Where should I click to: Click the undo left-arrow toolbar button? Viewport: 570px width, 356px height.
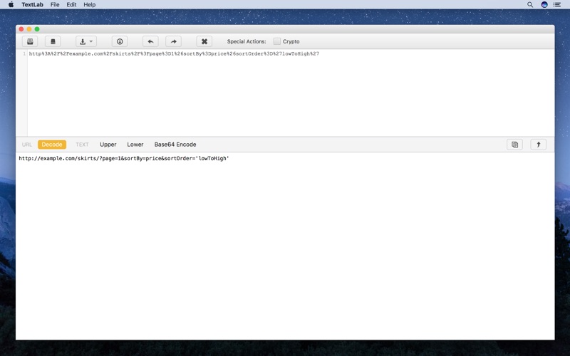(150, 41)
